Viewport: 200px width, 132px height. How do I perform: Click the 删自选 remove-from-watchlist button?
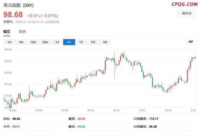click(x=186, y=13)
